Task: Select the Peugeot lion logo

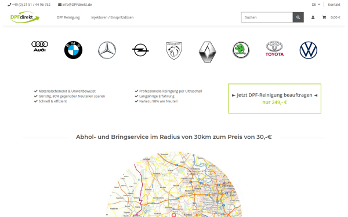Action: click(x=174, y=51)
